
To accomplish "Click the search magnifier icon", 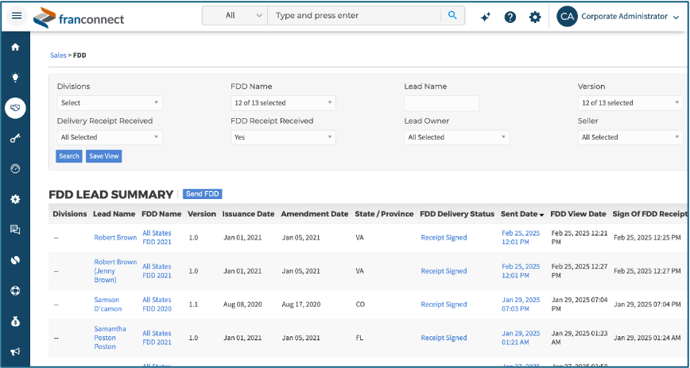I will click(x=452, y=15).
